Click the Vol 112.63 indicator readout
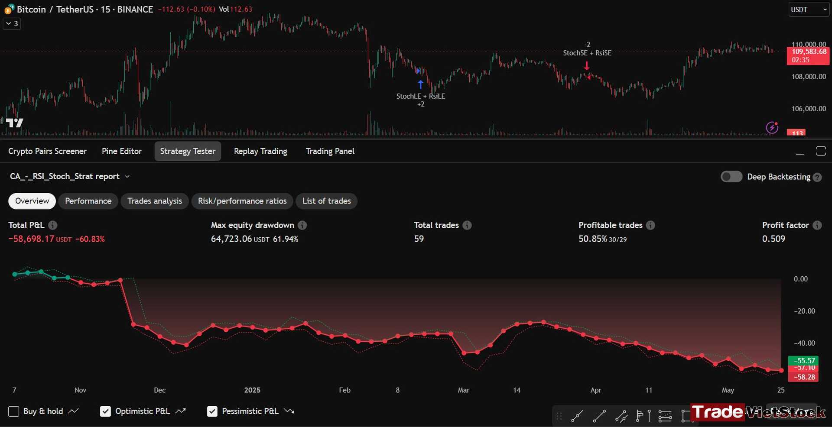This screenshot has height=427, width=832. 235,9
